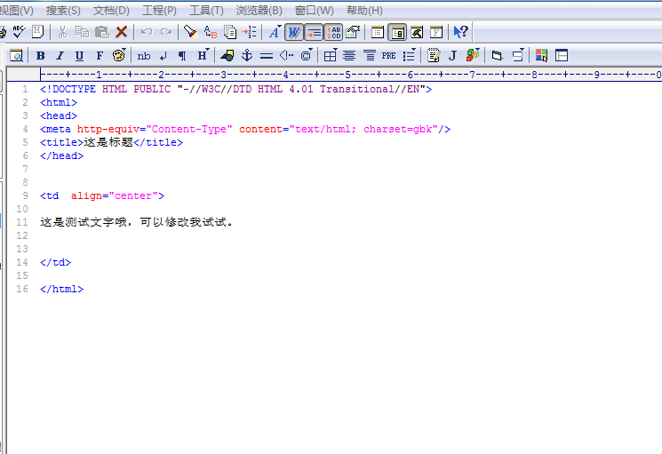Click the Bold B formatting icon
Screen dimensions: 662x454
point(40,55)
